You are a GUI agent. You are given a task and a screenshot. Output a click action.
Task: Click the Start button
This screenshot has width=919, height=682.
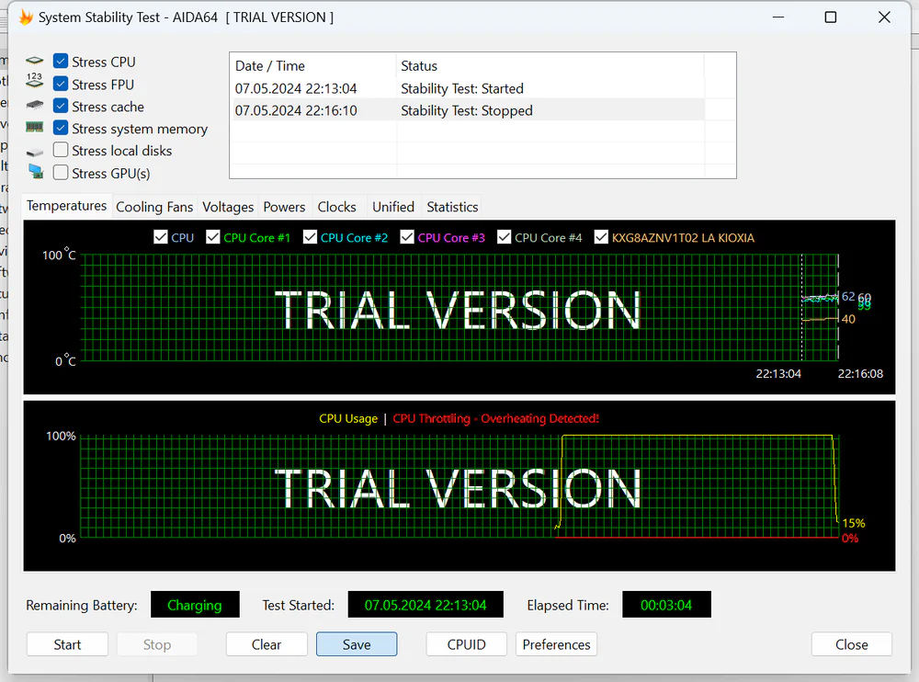[x=67, y=644]
